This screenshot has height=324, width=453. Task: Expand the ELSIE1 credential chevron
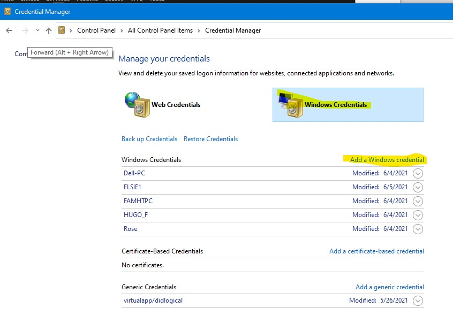pos(418,187)
